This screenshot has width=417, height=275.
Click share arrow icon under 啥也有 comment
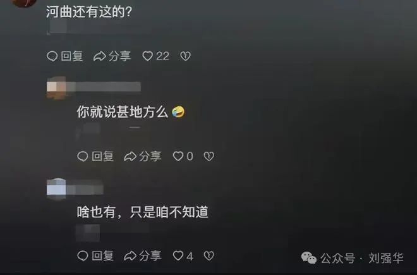point(130,256)
